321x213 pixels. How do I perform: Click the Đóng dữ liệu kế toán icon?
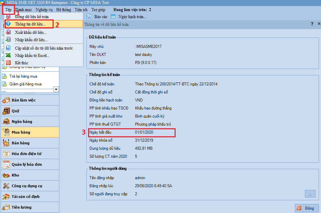click(x=8, y=16)
